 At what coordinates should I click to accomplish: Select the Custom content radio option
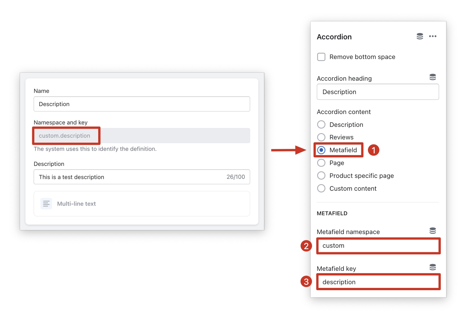click(x=321, y=188)
